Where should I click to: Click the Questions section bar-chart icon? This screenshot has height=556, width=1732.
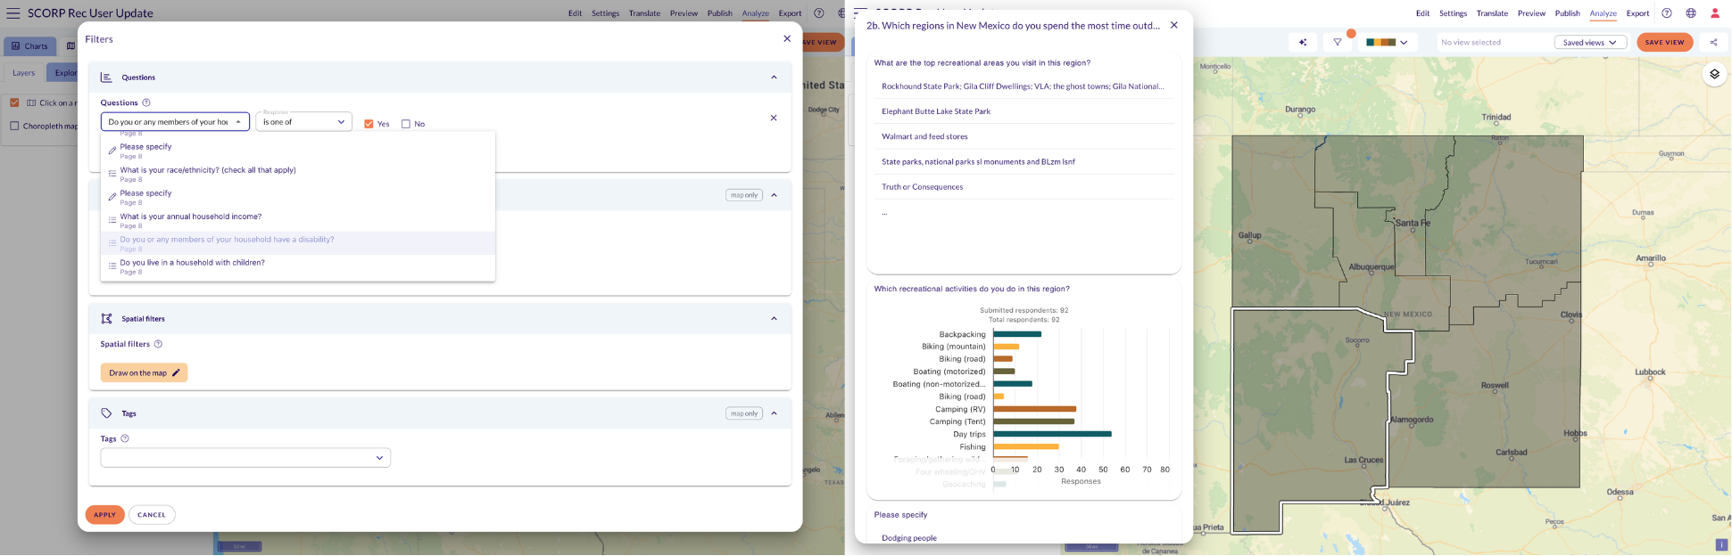(106, 78)
